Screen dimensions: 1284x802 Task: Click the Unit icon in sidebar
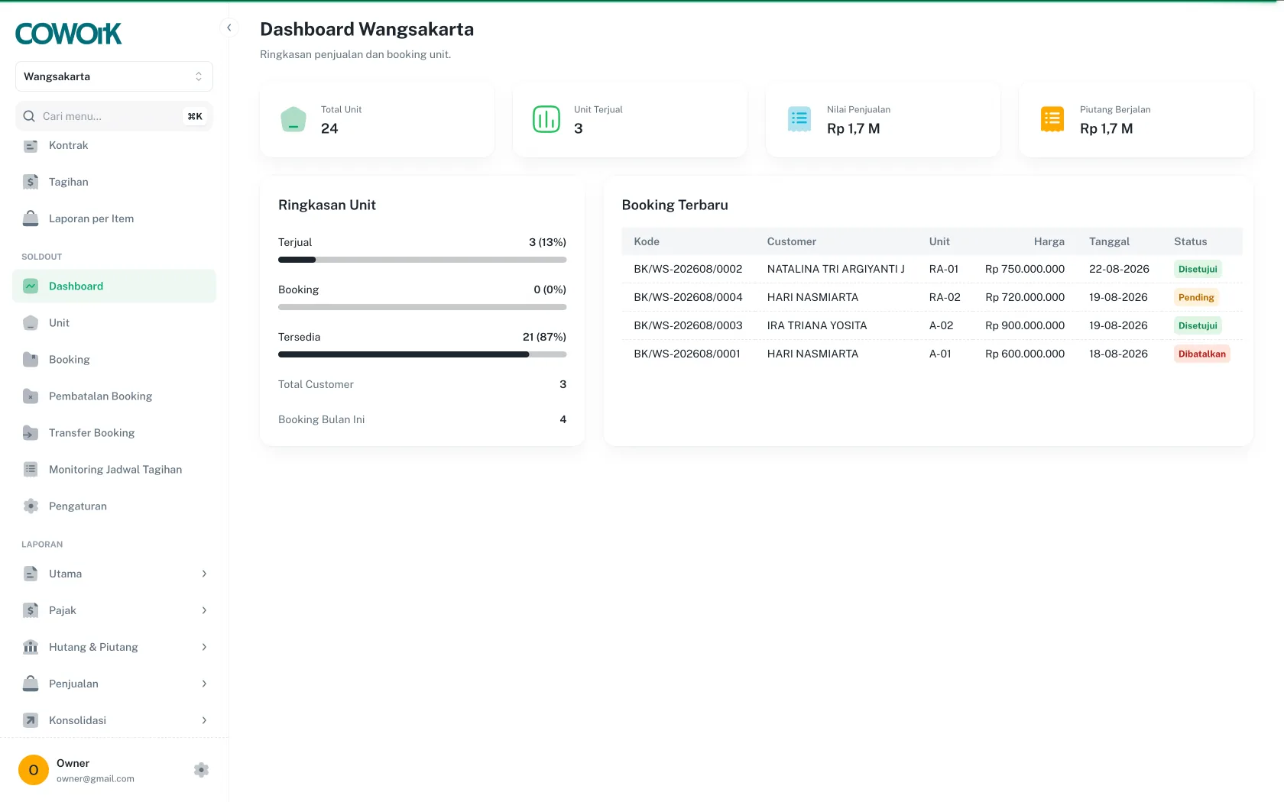pyautogui.click(x=31, y=322)
